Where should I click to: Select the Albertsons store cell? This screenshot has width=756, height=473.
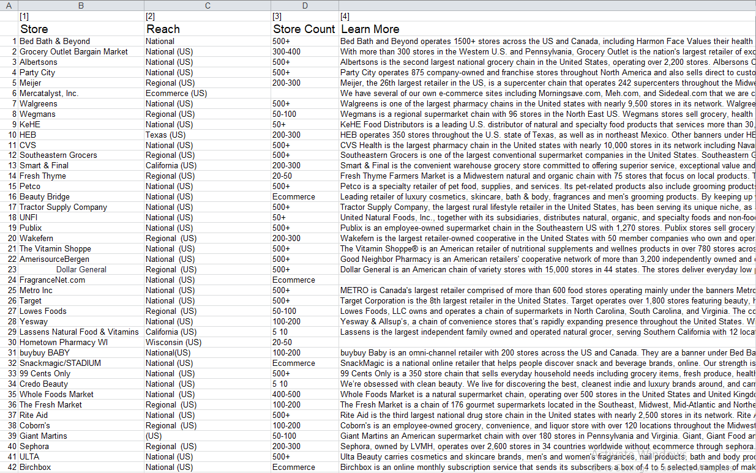pos(81,62)
